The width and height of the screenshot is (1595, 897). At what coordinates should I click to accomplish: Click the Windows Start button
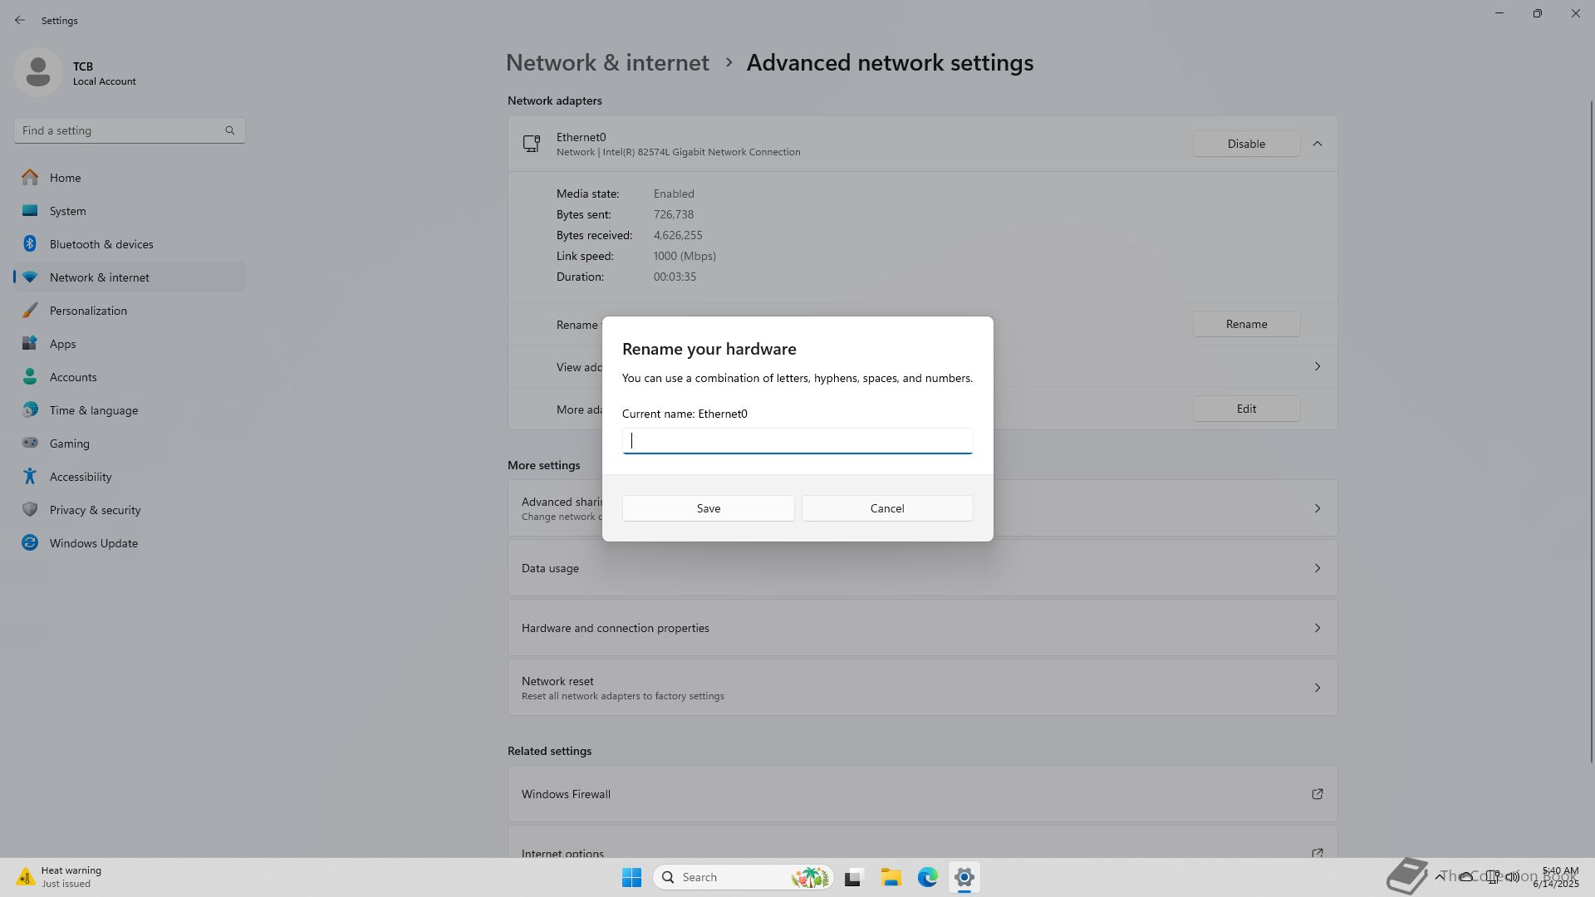631,877
